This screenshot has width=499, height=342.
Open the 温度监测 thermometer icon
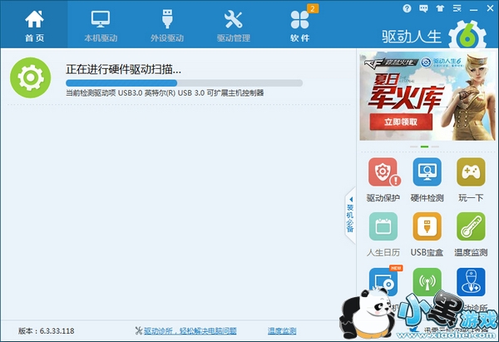pyautogui.click(x=471, y=226)
